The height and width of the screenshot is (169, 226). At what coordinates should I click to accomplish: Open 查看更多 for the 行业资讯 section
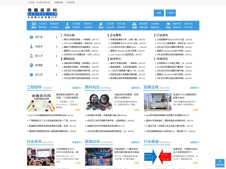(x=77, y=142)
